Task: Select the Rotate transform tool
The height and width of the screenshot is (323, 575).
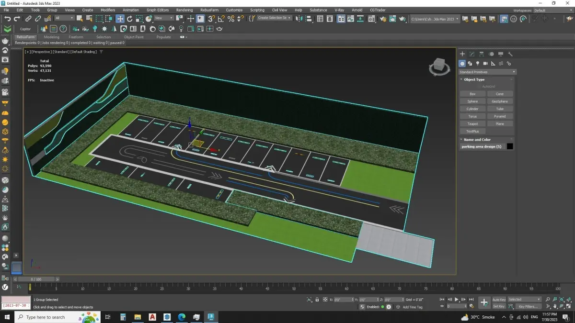Action: 129,19
